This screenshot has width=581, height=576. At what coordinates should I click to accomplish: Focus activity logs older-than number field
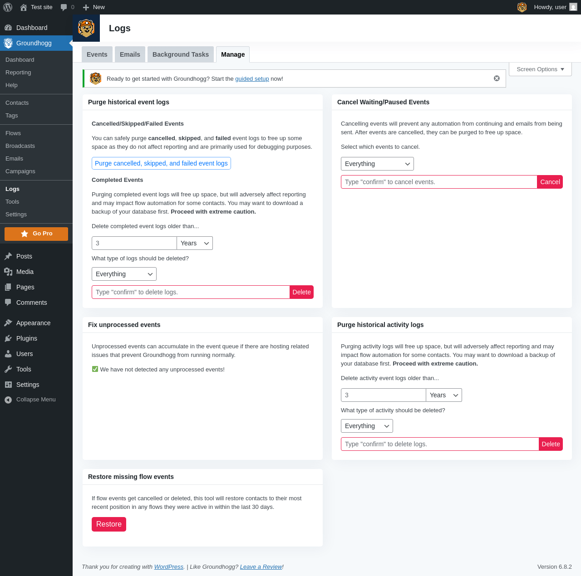click(x=384, y=395)
